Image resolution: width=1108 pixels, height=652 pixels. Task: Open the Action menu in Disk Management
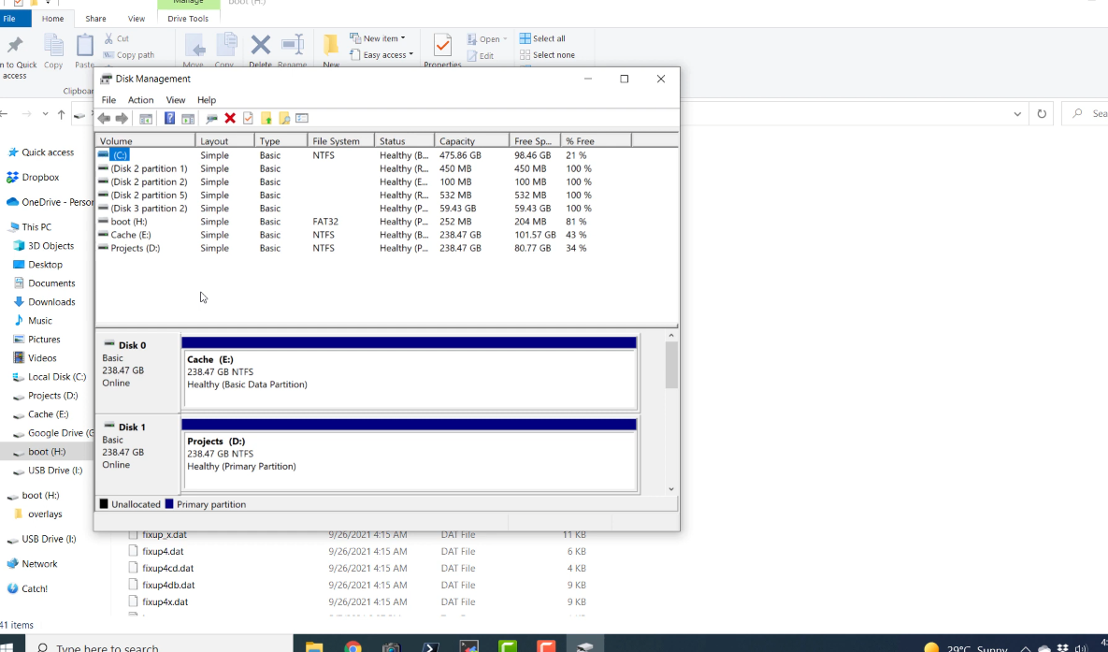pos(140,100)
